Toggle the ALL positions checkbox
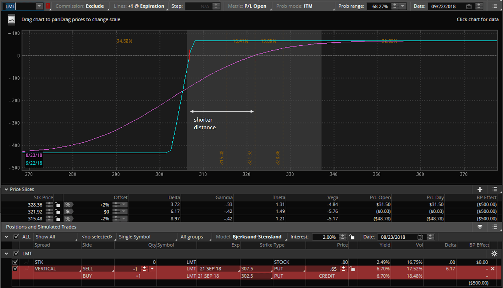 point(16,237)
